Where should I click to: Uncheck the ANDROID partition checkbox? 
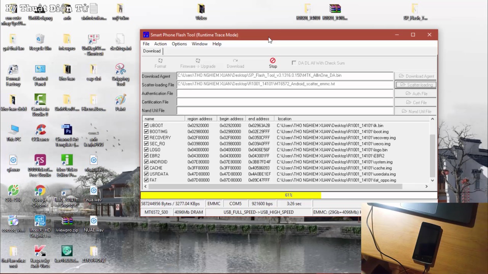pyautogui.click(x=146, y=162)
